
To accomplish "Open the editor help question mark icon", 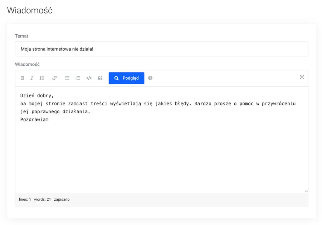I will [x=150, y=78].
